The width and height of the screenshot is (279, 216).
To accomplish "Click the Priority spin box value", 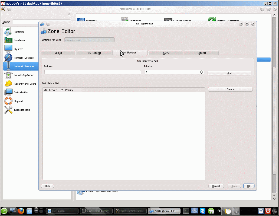I will tap(172, 72).
